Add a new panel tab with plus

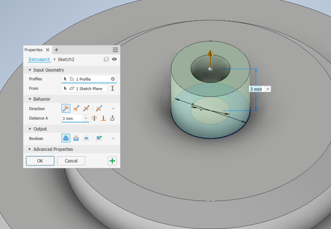(x=57, y=50)
